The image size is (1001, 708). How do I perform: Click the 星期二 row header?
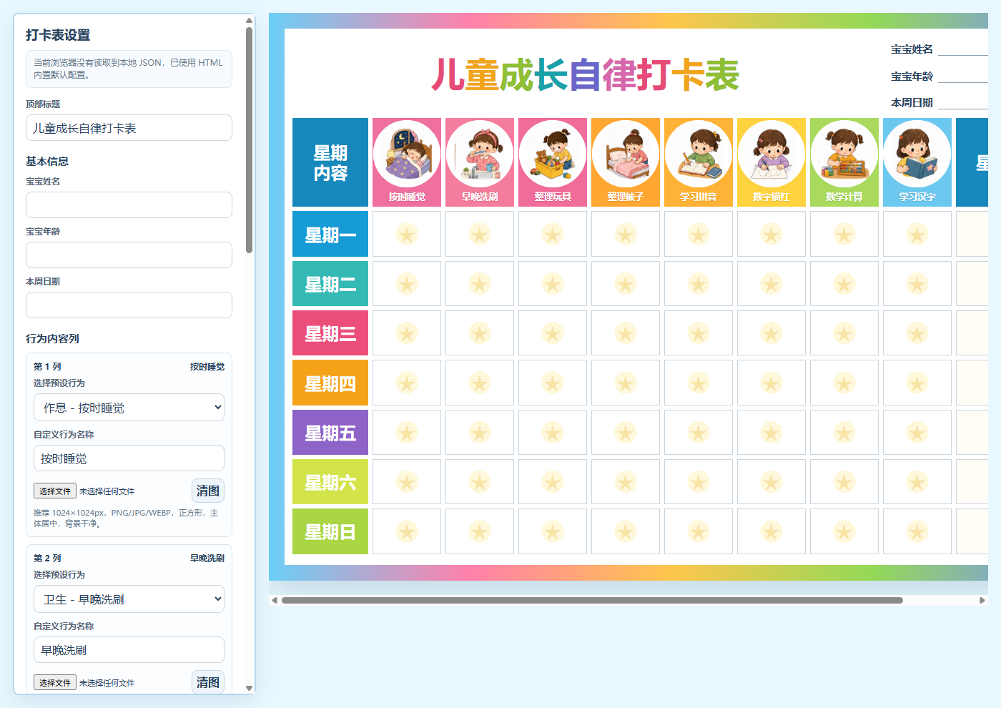point(330,284)
